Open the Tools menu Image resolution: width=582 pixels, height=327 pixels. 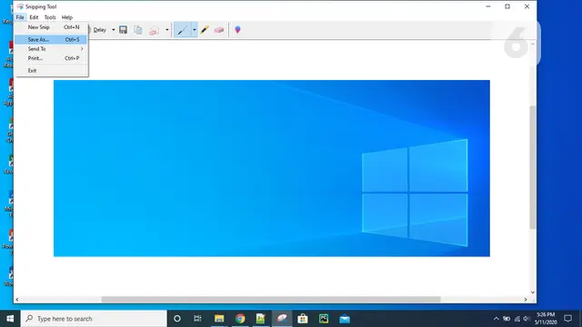click(50, 17)
